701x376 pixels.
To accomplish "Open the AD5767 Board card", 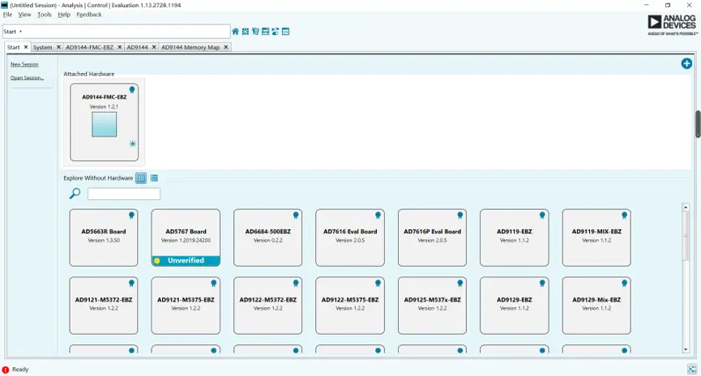I will [x=186, y=238].
